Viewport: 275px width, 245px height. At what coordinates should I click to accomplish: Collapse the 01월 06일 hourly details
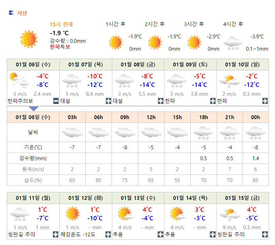pyautogui.click(x=56, y=101)
